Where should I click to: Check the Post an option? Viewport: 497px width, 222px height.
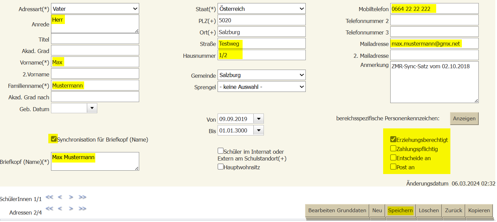393,167
